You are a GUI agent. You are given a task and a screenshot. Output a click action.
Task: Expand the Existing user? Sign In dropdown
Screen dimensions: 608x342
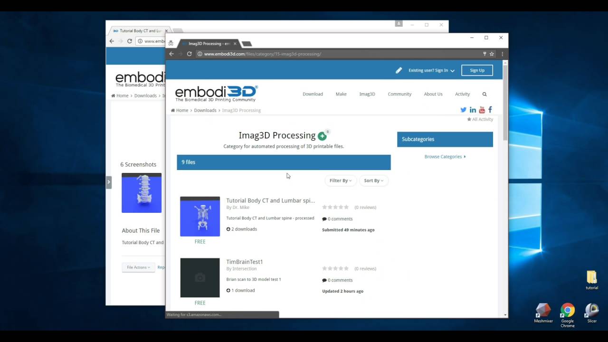click(x=431, y=70)
